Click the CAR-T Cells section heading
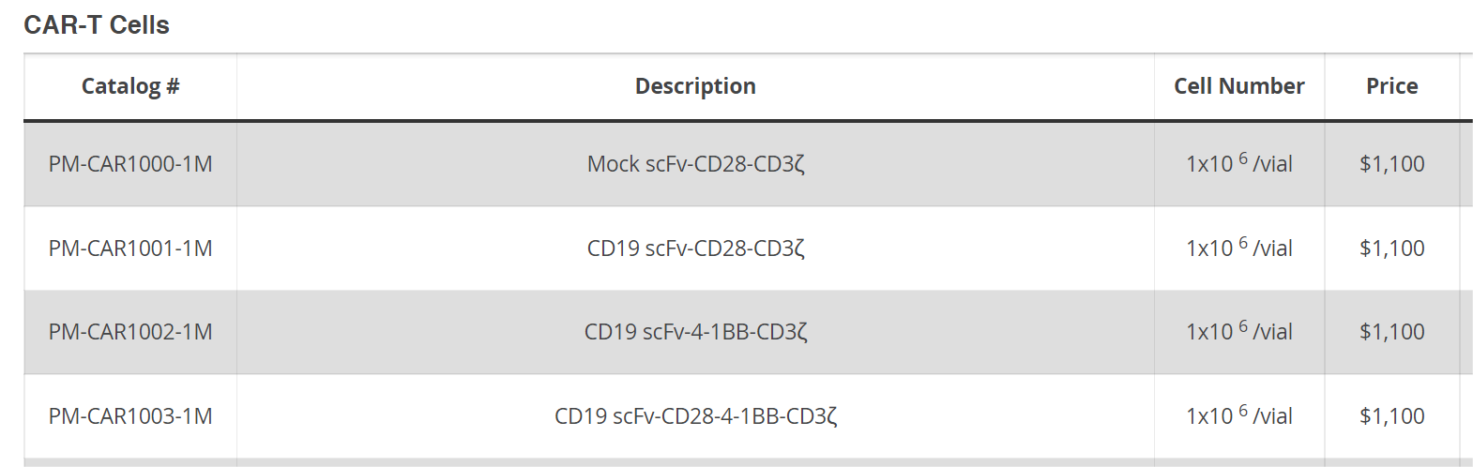The width and height of the screenshot is (1473, 467). click(97, 25)
